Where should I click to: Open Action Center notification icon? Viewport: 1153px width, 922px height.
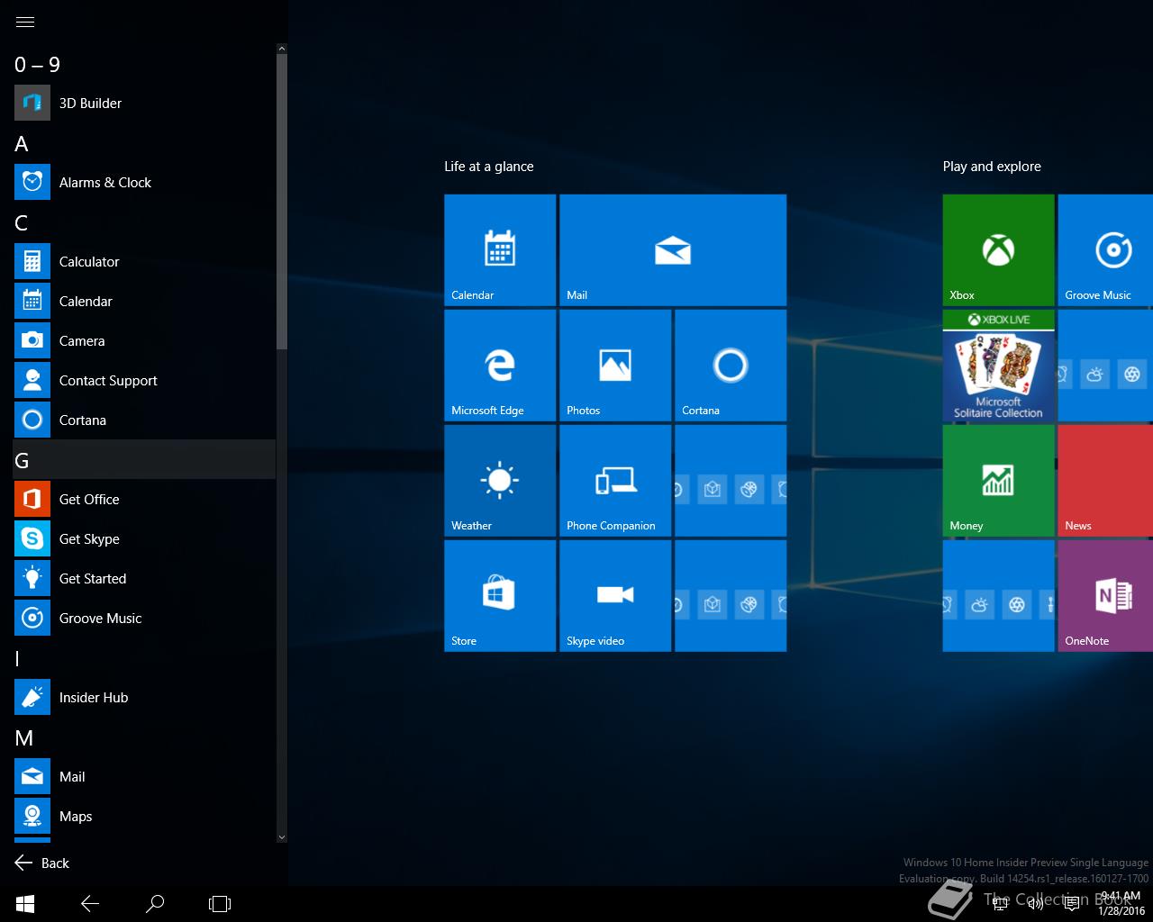(x=1072, y=904)
